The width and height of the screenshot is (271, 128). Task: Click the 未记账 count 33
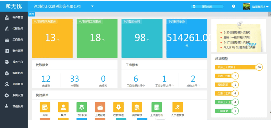click(75, 79)
